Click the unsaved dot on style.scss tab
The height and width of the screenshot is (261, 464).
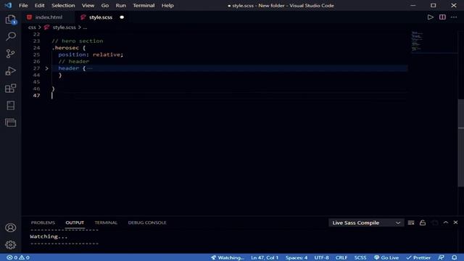tap(122, 17)
